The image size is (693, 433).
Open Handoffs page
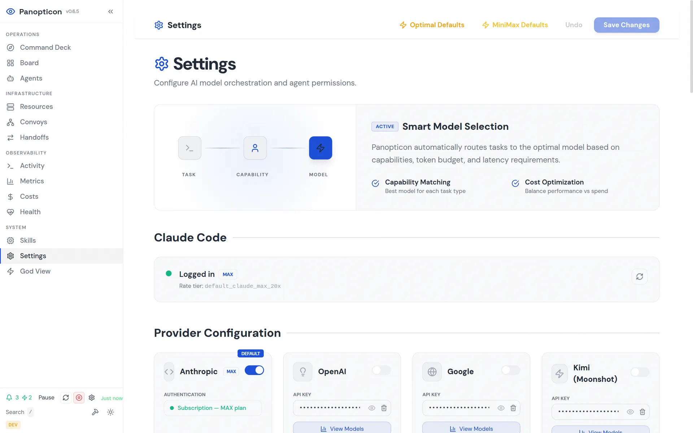click(x=61, y=137)
